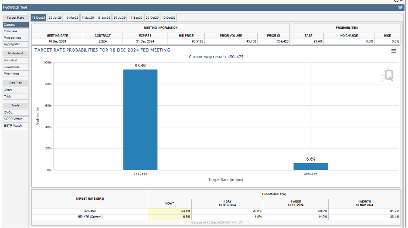The image size is (408, 228).
Task: Click the Historical section header
Action: tap(15, 53)
